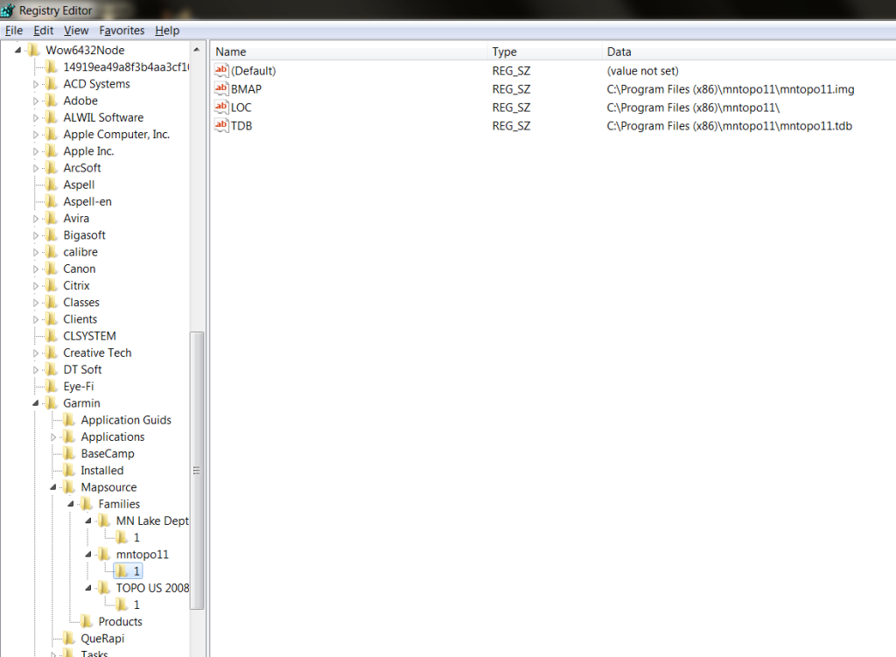Select key 1 under TOPO US 2008
This screenshot has height=657, width=896.
tap(136, 605)
